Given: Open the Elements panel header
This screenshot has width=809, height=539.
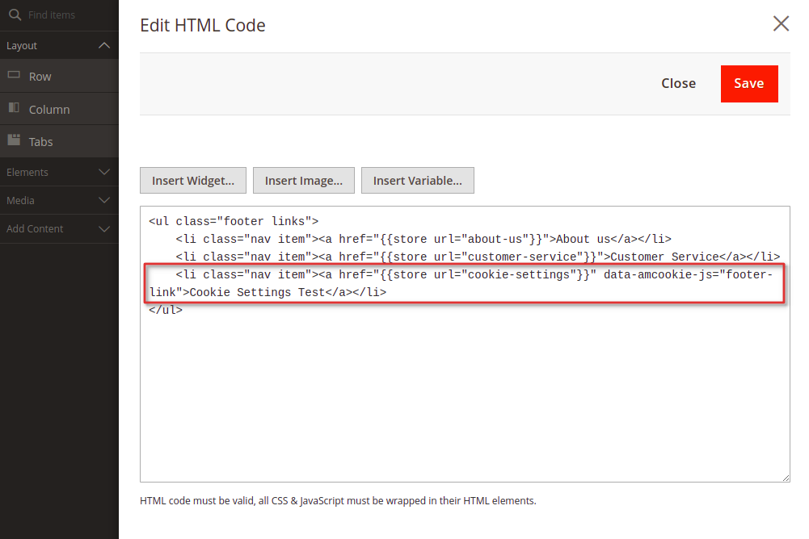Looking at the screenshot, I should point(59,172).
